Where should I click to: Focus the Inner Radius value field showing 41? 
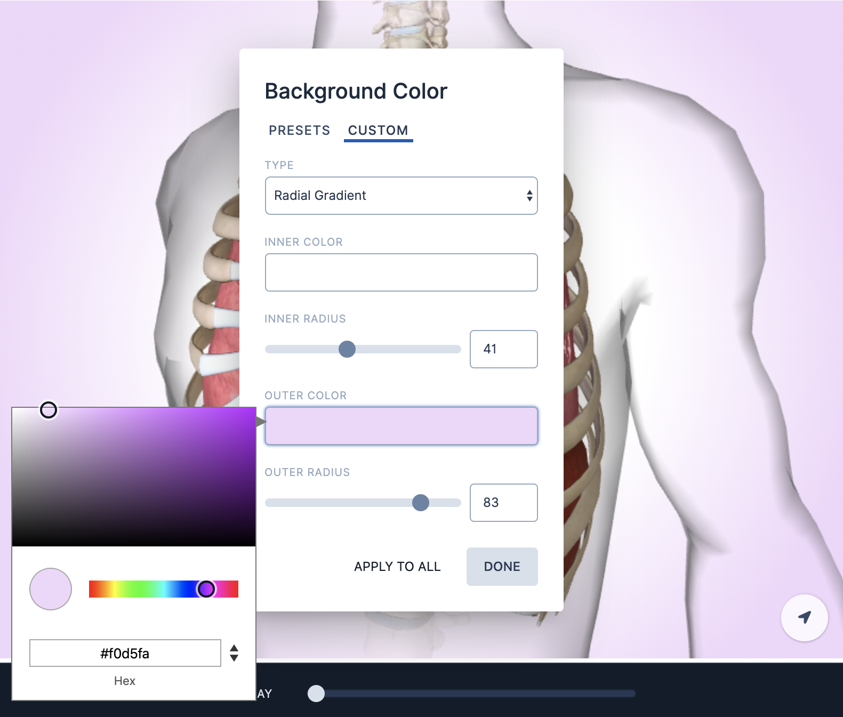point(503,349)
